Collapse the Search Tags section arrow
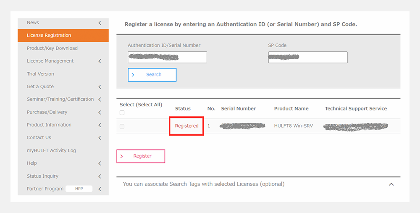Screen dimensions: 420x213 (391, 184)
